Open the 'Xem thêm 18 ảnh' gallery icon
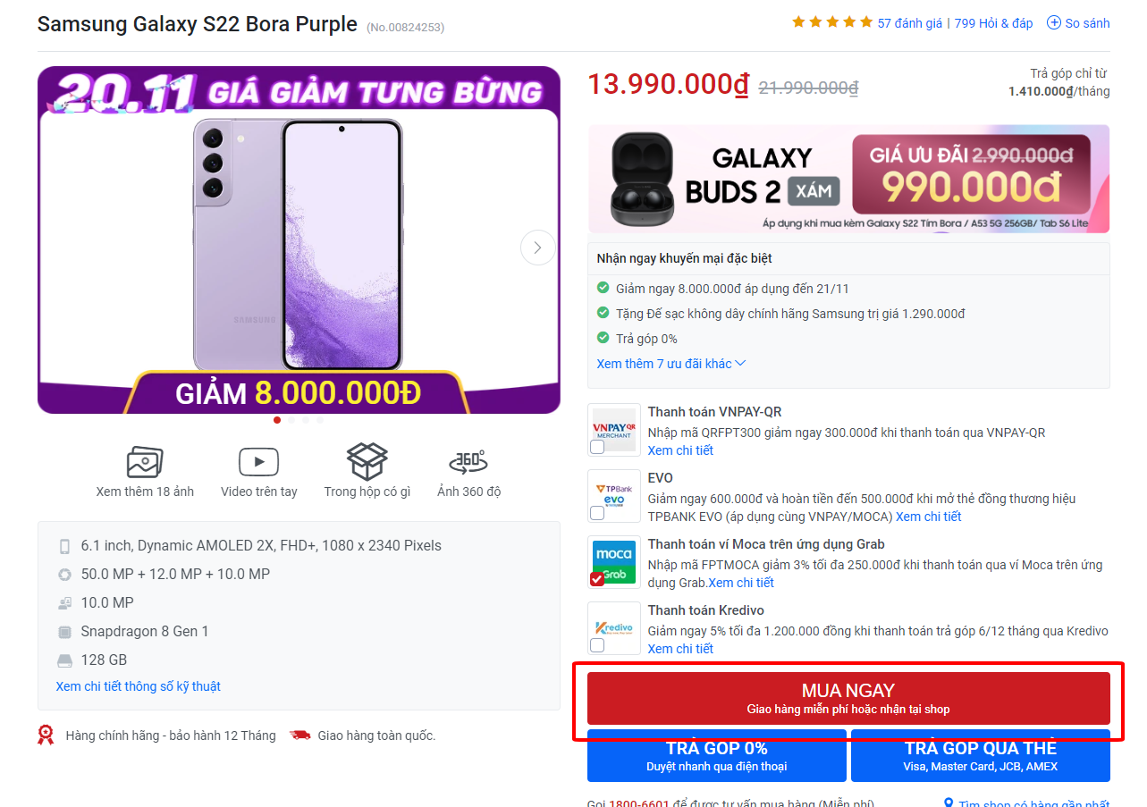The width and height of the screenshot is (1147, 807). coord(144,462)
